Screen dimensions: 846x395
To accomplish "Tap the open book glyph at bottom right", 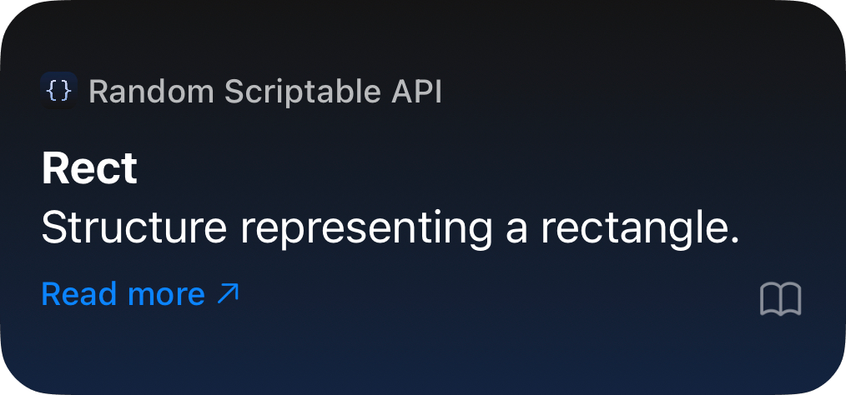I will (x=781, y=299).
